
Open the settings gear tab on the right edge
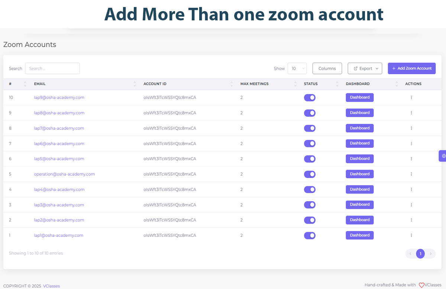point(443,156)
